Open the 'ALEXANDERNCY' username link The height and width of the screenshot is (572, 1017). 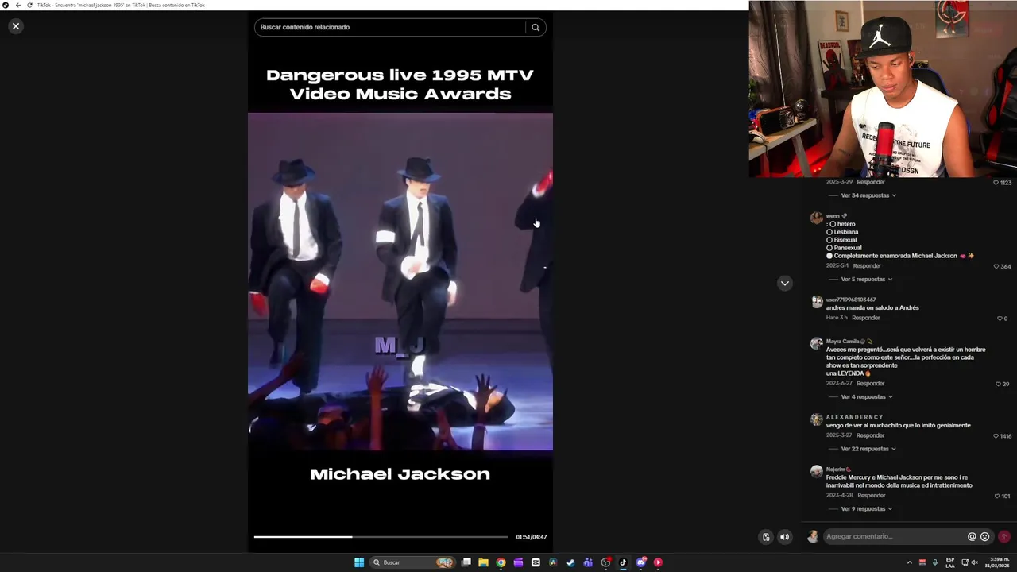pyautogui.click(x=854, y=417)
